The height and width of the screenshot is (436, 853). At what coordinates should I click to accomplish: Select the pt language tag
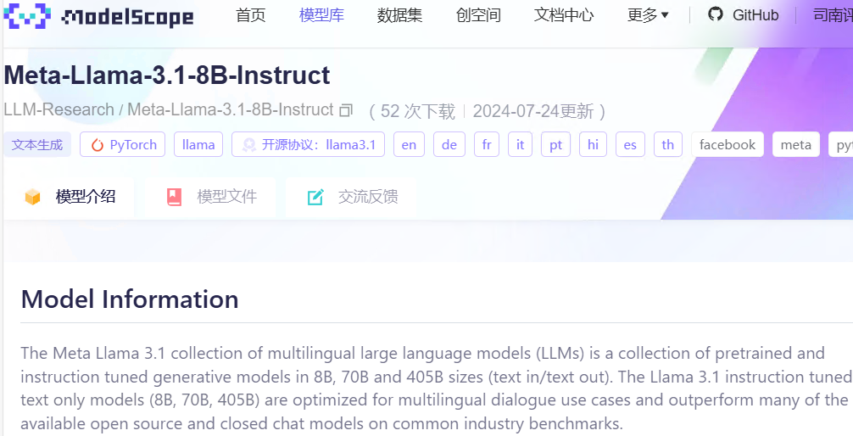click(x=556, y=145)
